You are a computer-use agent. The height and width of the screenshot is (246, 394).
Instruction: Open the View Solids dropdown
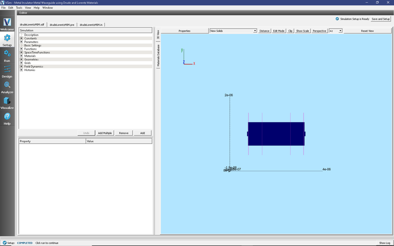tap(233, 31)
